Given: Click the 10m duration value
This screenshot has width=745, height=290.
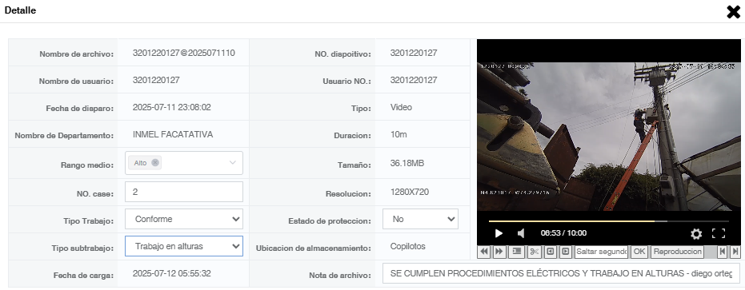Looking at the screenshot, I should click(x=399, y=134).
